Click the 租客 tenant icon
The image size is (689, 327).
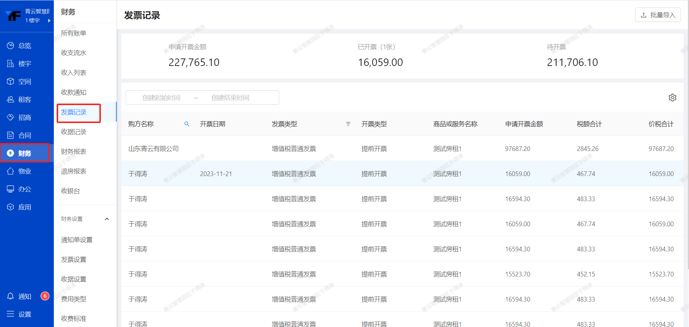pos(10,99)
